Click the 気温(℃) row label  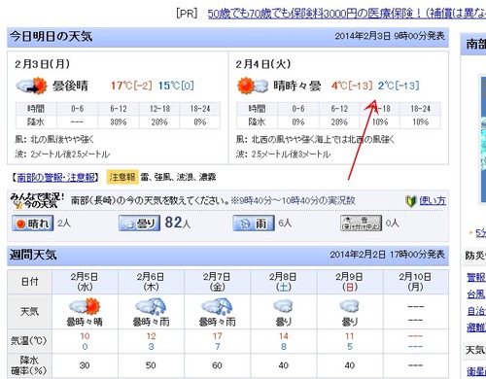[x=29, y=341]
